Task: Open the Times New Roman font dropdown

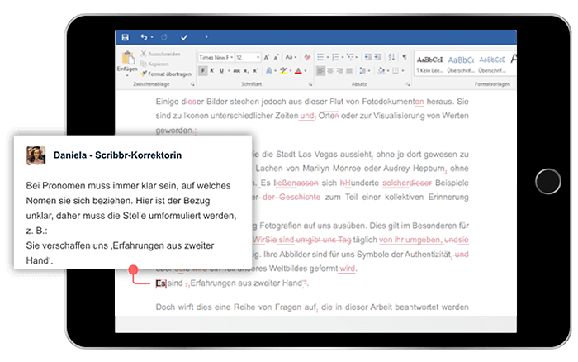Action: tap(216, 58)
